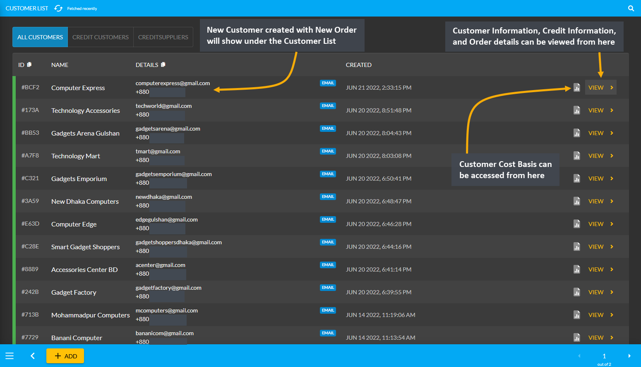The height and width of the screenshot is (367, 641).
Task: Open the hamburger menu in bottom bar
Action: [x=10, y=356]
